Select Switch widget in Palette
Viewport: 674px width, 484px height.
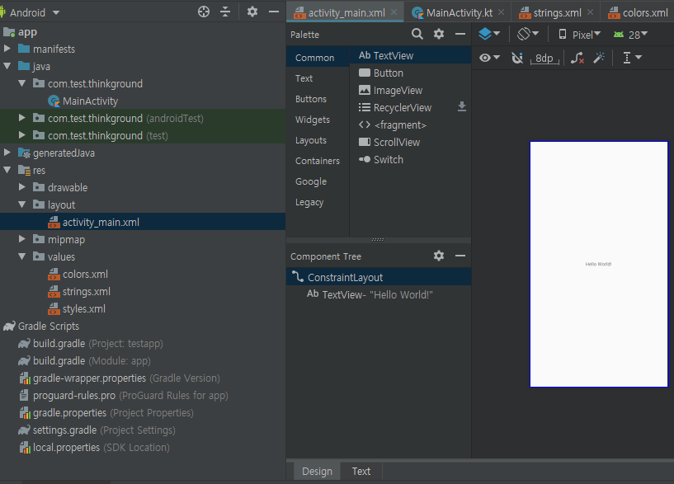411,160
